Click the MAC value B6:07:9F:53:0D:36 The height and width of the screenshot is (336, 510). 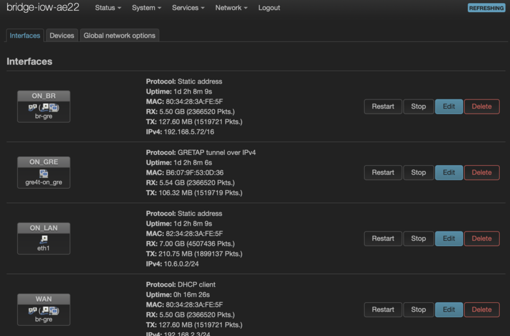pyautogui.click(x=194, y=172)
